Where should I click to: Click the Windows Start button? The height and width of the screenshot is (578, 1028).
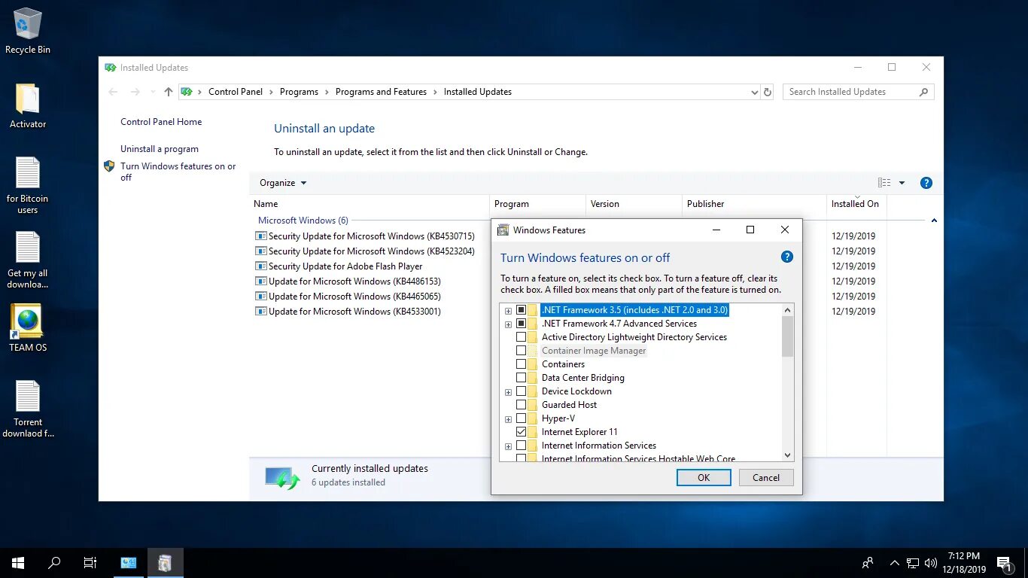tap(18, 563)
